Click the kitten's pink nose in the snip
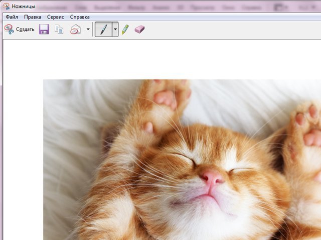 [x=211, y=176]
